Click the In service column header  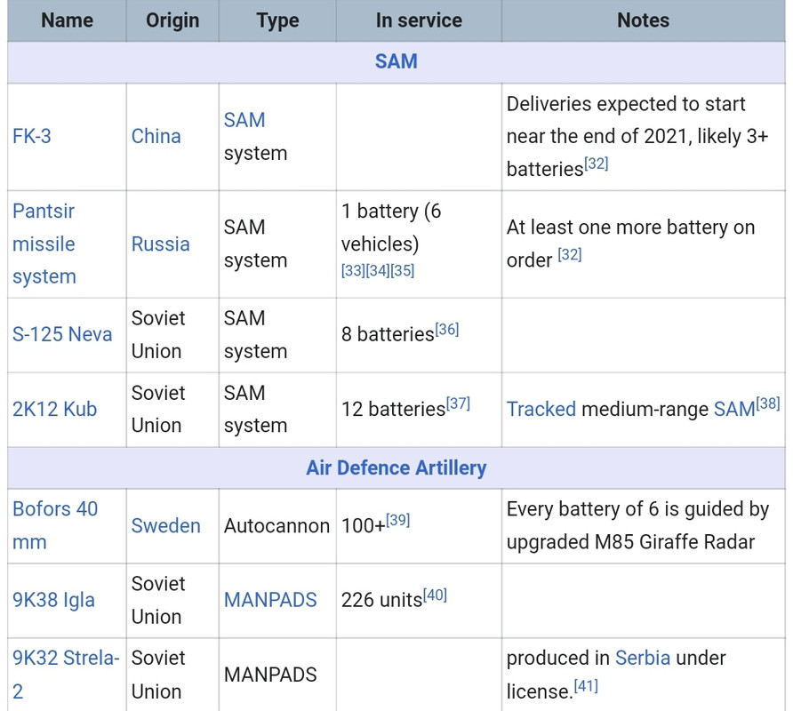[x=418, y=20]
